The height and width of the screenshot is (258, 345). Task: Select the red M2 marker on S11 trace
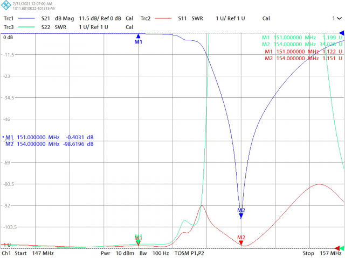(x=241, y=243)
